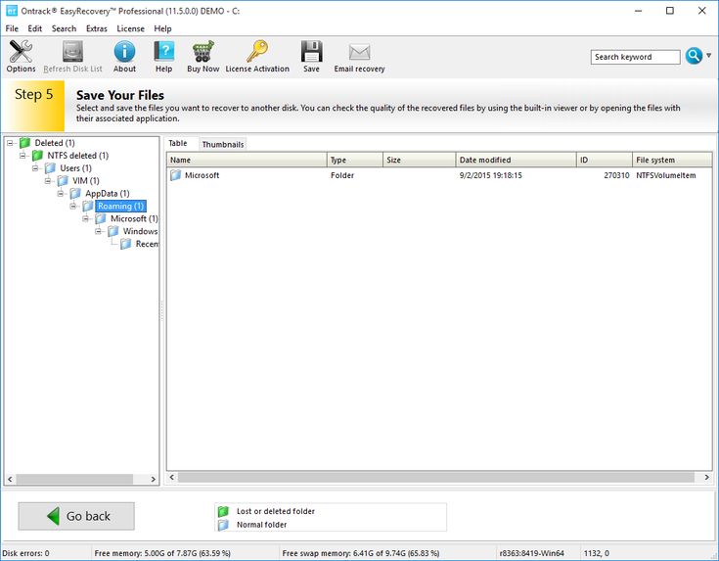Collapse the Users (1) node
The image size is (719, 561).
pyautogui.click(x=35, y=168)
